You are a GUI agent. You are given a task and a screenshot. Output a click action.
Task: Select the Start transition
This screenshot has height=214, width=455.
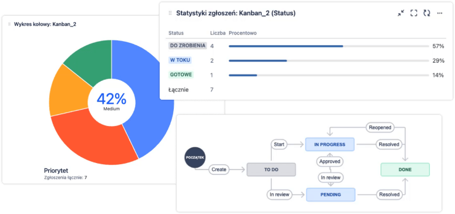[279, 144]
